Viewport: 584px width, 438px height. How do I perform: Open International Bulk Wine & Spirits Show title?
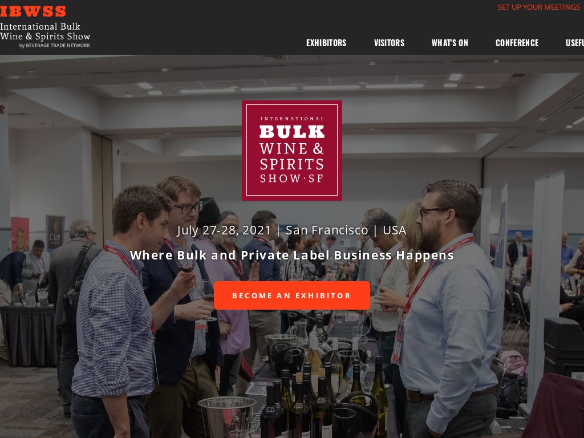click(45, 31)
